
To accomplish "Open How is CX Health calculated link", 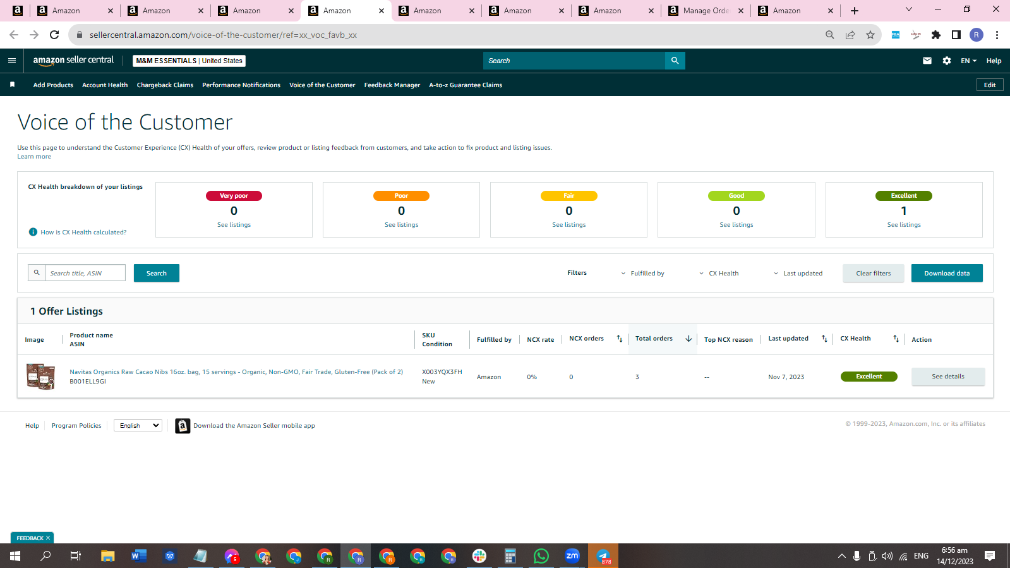I will point(83,232).
